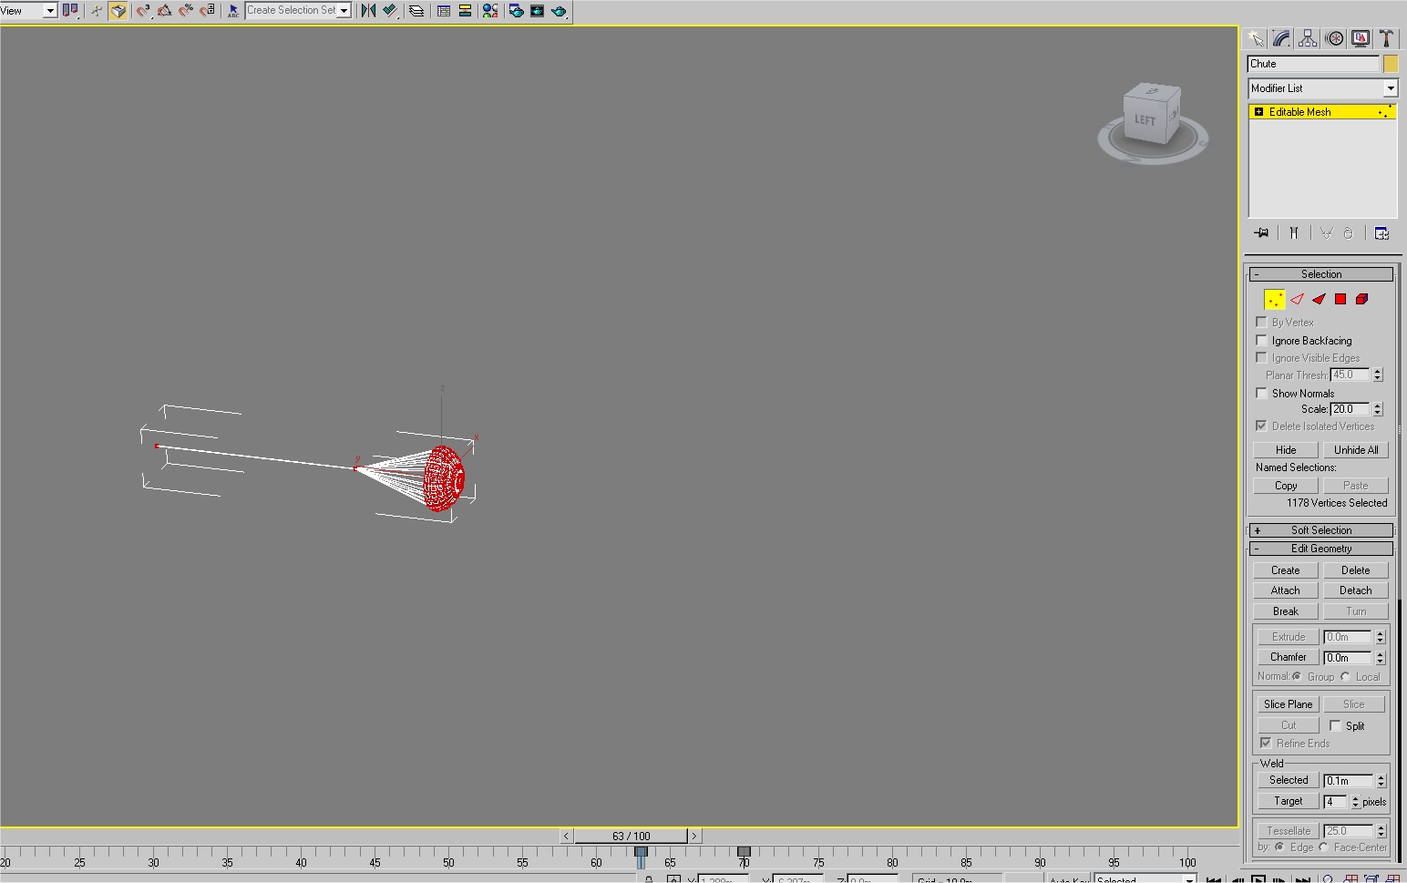Toggle Delete Isolated Vertices checkbox
The height and width of the screenshot is (883, 1407).
coord(1261,426)
